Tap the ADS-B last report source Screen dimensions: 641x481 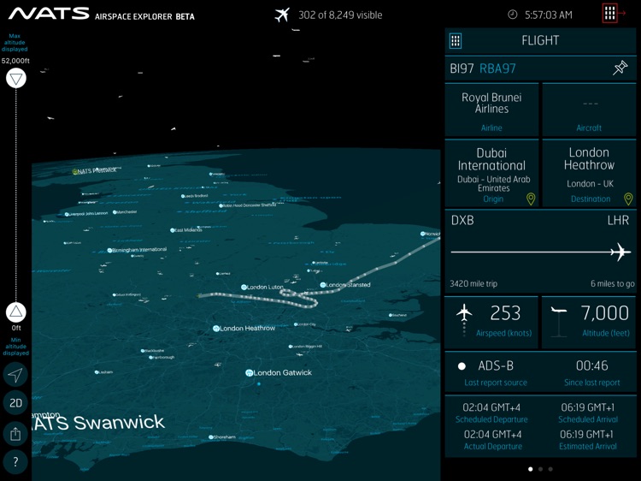(x=496, y=365)
